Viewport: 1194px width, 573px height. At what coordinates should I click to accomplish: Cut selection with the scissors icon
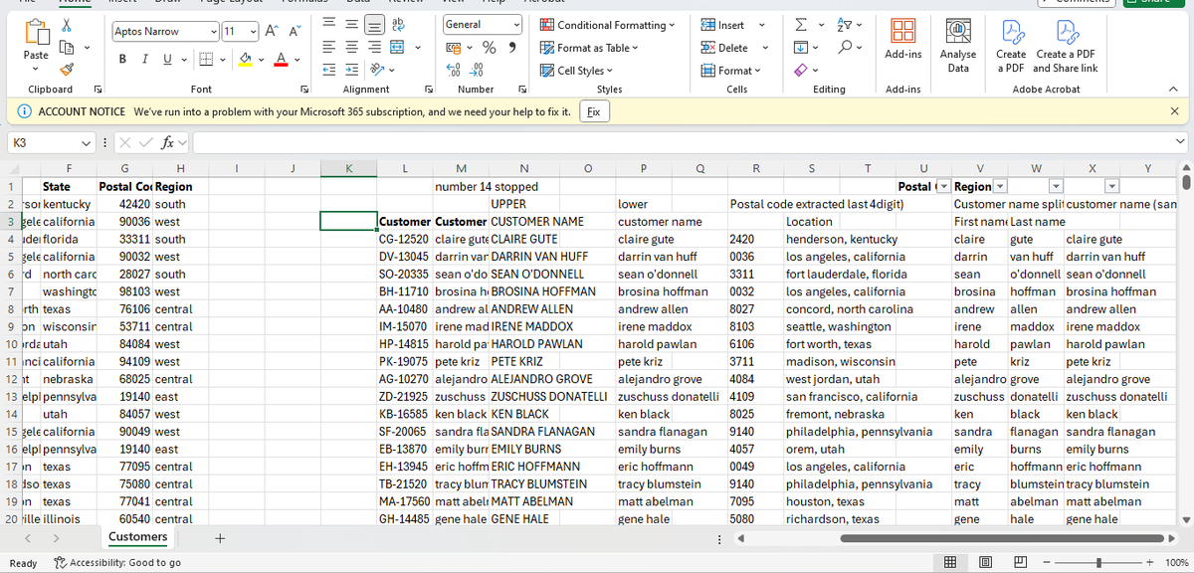pyautogui.click(x=69, y=25)
